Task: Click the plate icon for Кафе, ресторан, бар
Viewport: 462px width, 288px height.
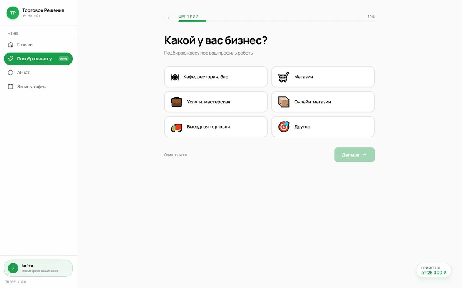Action: pyautogui.click(x=175, y=77)
